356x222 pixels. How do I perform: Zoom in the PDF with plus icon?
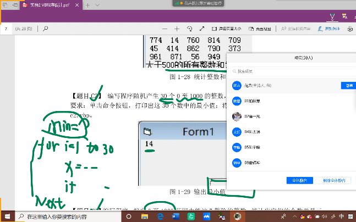tap(177, 29)
